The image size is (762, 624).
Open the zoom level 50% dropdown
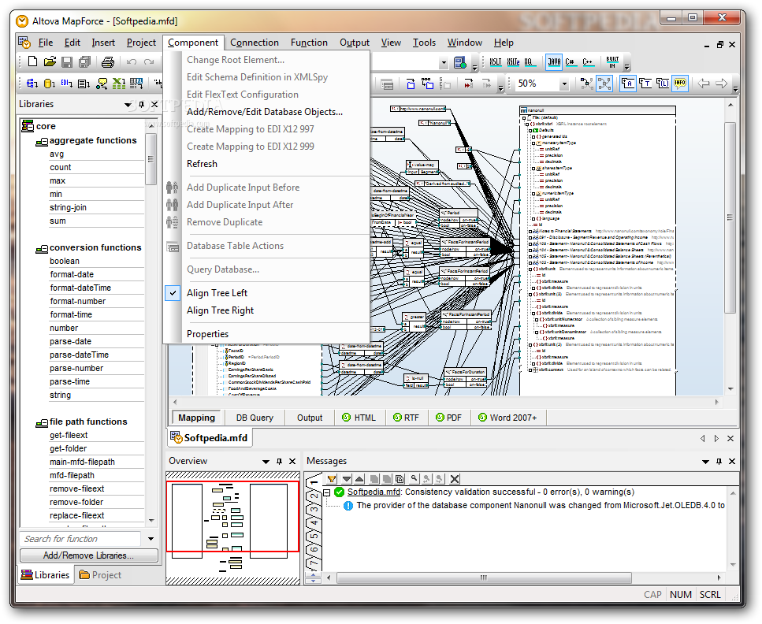[563, 84]
